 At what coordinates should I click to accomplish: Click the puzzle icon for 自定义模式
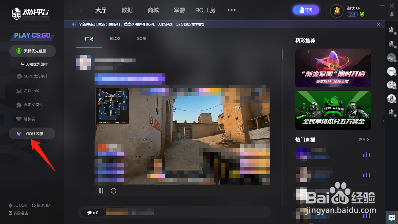[19, 105]
